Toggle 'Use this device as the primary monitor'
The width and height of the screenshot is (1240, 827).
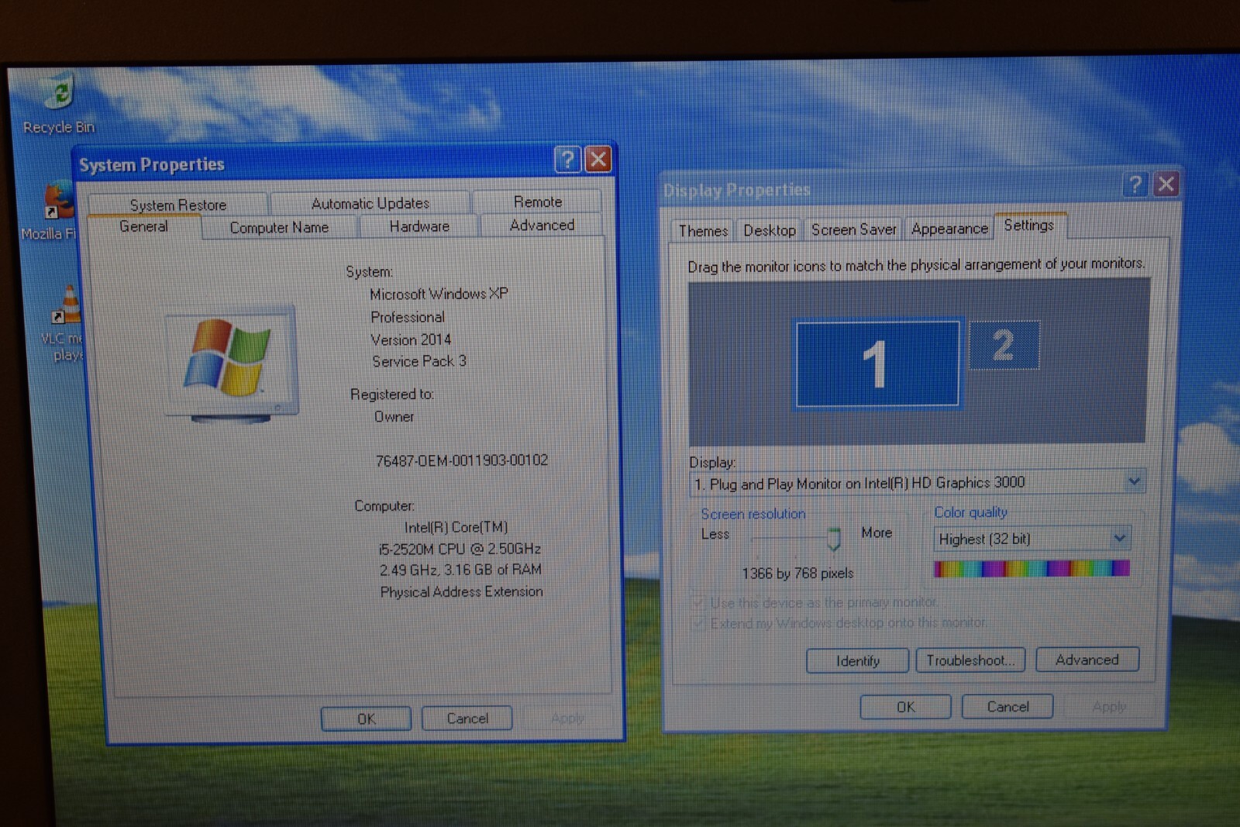pos(815,602)
